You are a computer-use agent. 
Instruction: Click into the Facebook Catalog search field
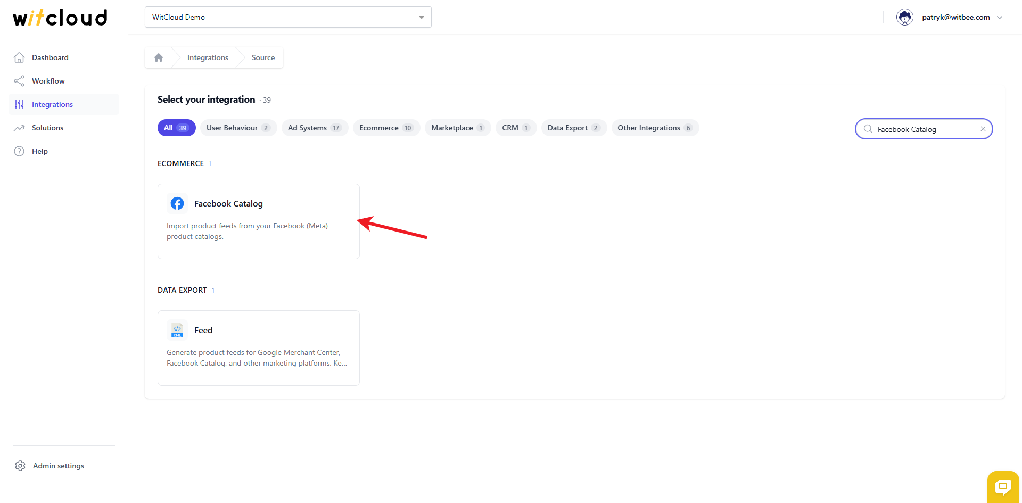point(924,129)
